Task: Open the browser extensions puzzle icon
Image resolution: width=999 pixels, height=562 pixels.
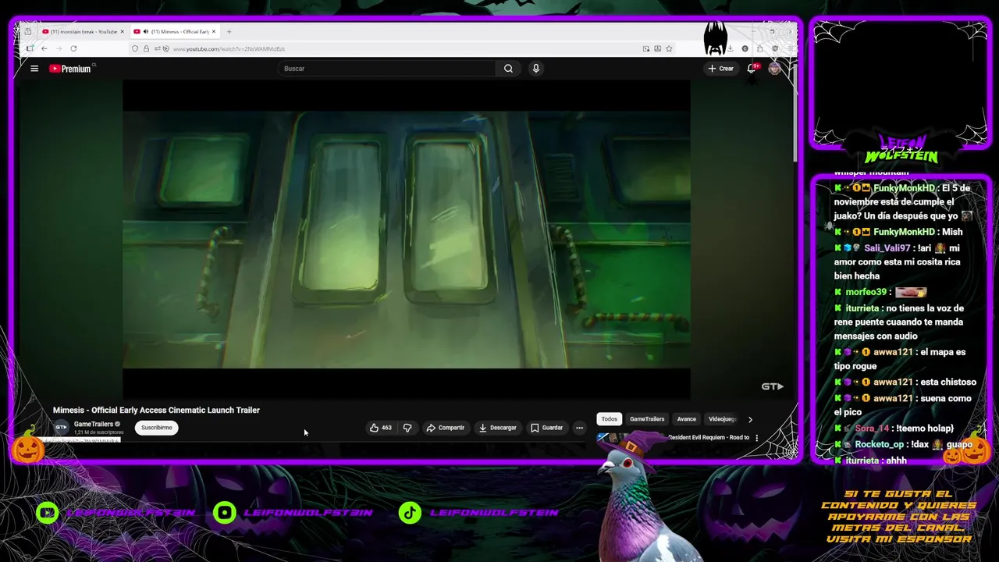Action: (x=759, y=48)
